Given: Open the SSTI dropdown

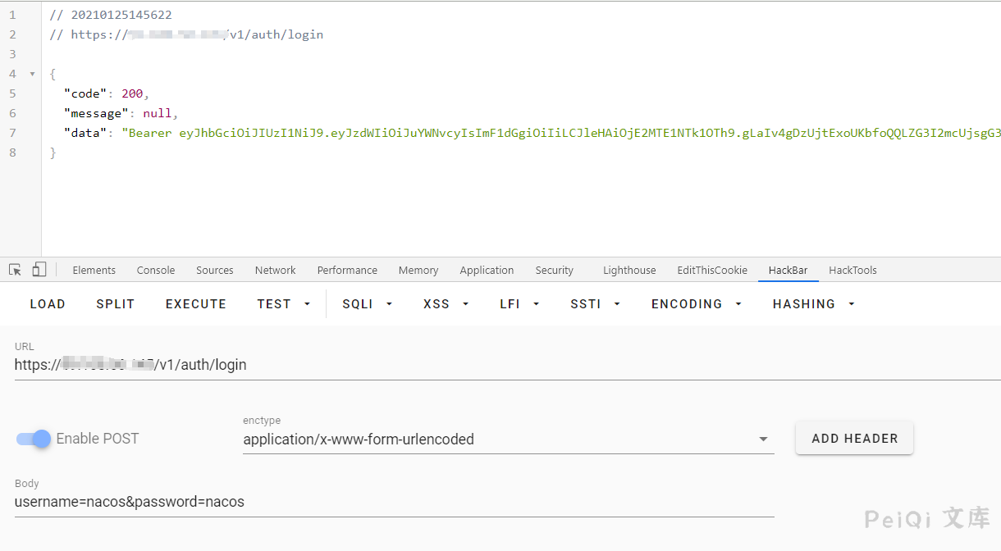Looking at the screenshot, I should 595,304.
